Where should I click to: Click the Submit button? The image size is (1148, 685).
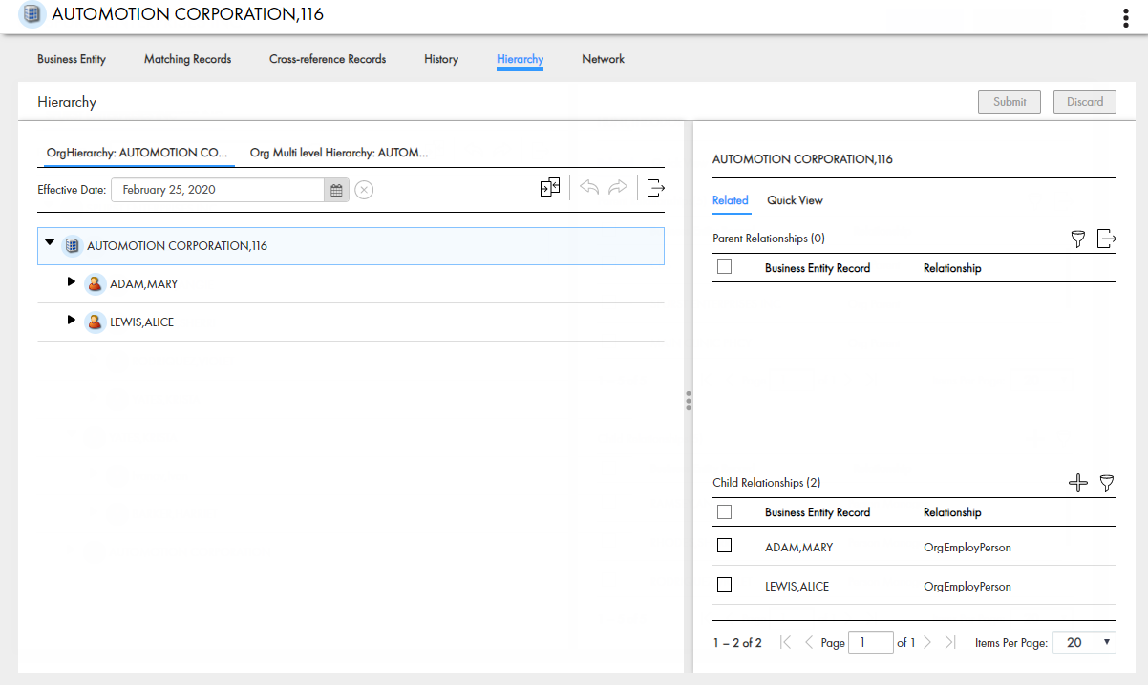[x=1010, y=101]
